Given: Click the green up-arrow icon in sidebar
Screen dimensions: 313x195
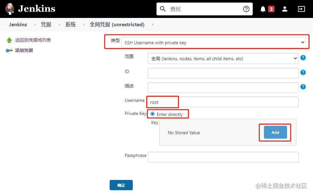Looking at the screenshot, I should point(9,40).
